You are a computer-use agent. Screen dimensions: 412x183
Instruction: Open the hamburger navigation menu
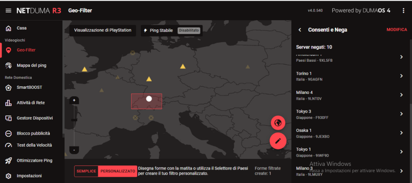8,11
